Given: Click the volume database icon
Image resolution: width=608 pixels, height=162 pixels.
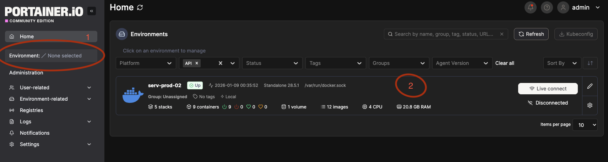Looking at the screenshot, I should click(x=284, y=107).
